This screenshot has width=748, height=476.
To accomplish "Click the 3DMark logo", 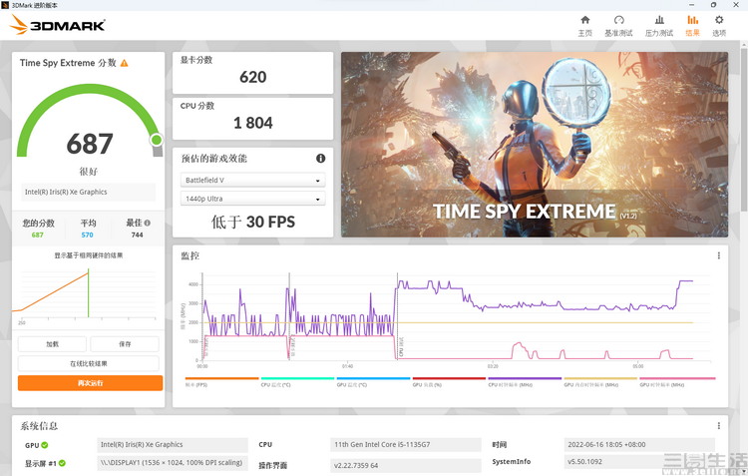I will (x=58, y=25).
